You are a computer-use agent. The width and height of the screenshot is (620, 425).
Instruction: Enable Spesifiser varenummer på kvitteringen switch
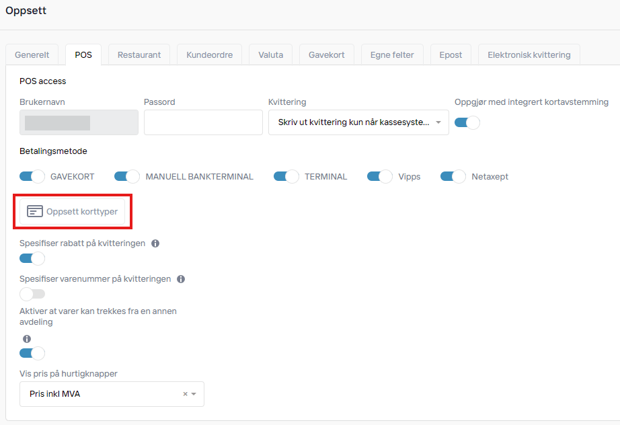pos(32,294)
